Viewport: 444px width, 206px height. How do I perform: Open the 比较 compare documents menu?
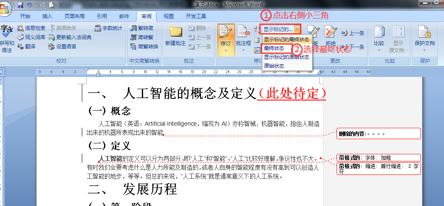pyautogui.click(x=379, y=39)
